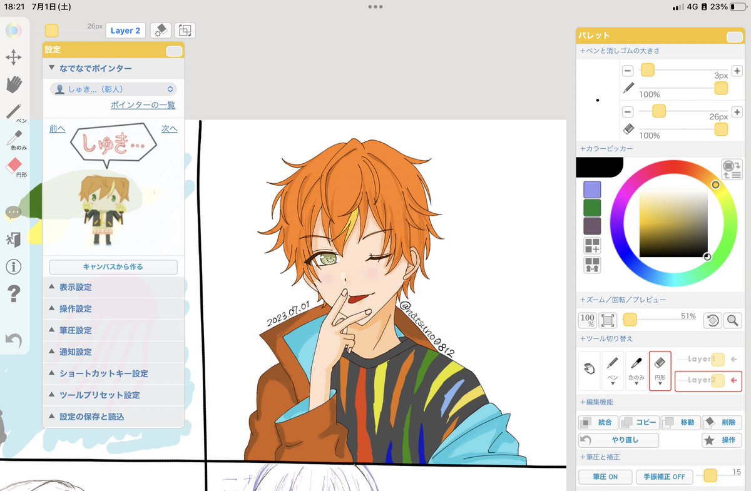The height and width of the screenshot is (491, 751).
Task: Click the exit door icon
Action: (13, 239)
